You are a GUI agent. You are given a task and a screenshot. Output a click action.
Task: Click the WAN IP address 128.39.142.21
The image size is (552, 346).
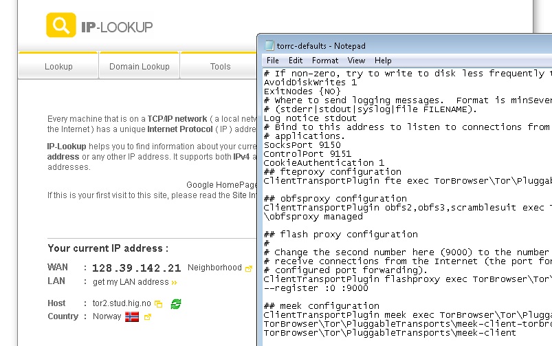point(137,268)
